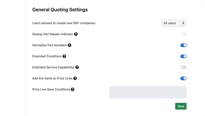Screen dimensions: 205x116
Task: Click question mark beside Add line items to Price Lines
Action: click(75, 78)
